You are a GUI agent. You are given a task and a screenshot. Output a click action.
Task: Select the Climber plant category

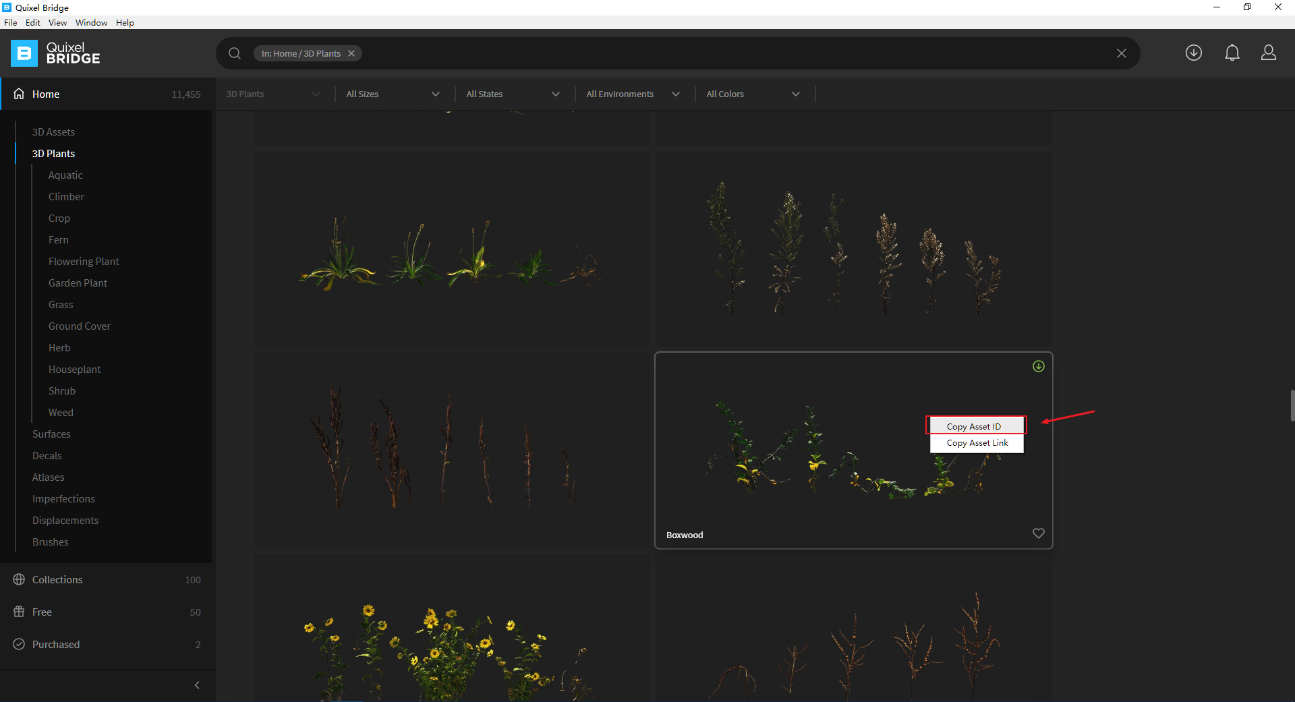pos(66,196)
